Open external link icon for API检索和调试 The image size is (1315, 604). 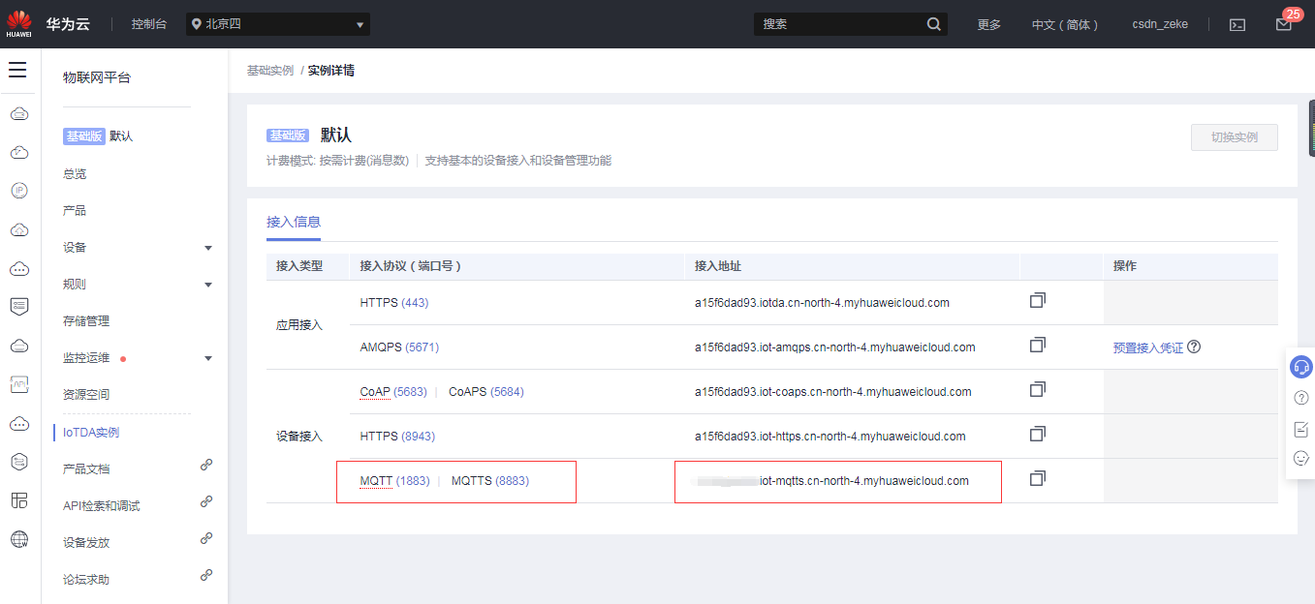click(206, 501)
